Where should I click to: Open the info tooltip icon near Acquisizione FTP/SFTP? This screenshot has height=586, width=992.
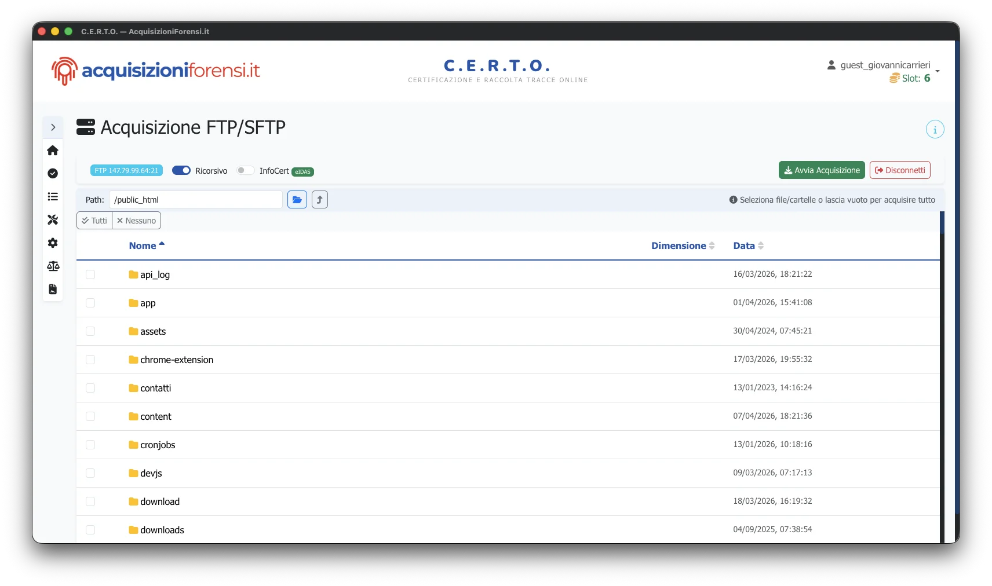click(935, 130)
